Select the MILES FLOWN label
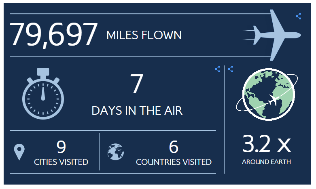The height and width of the screenshot is (189, 316). coord(144,35)
